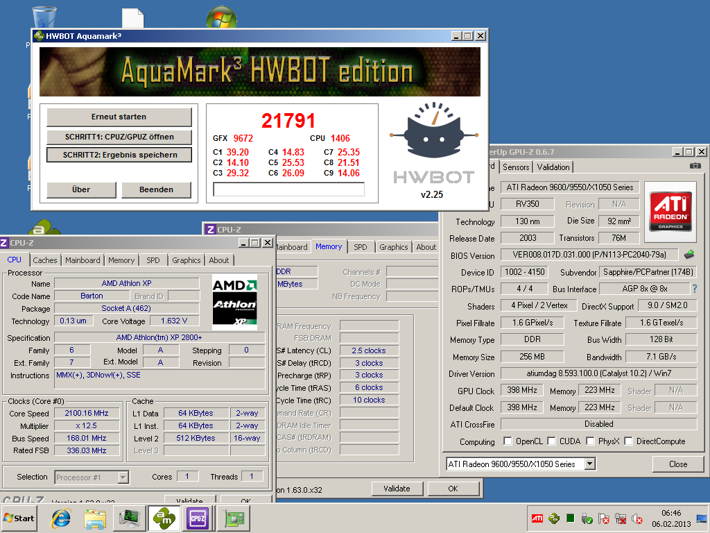Open Internet Explorer from the taskbar
The image size is (710, 533).
coord(61,518)
